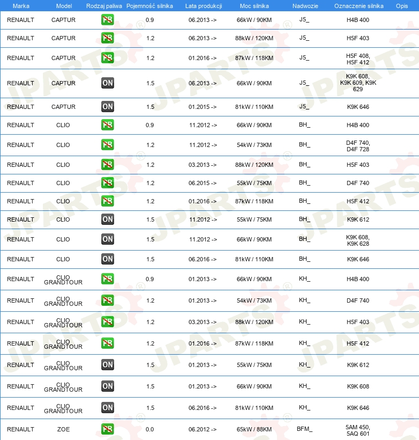
Task: Click petrol icon in Captur H5F 403 row
Action: (108, 38)
